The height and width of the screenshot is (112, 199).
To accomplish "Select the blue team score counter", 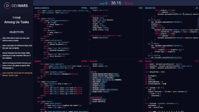I will [x=106, y=3].
